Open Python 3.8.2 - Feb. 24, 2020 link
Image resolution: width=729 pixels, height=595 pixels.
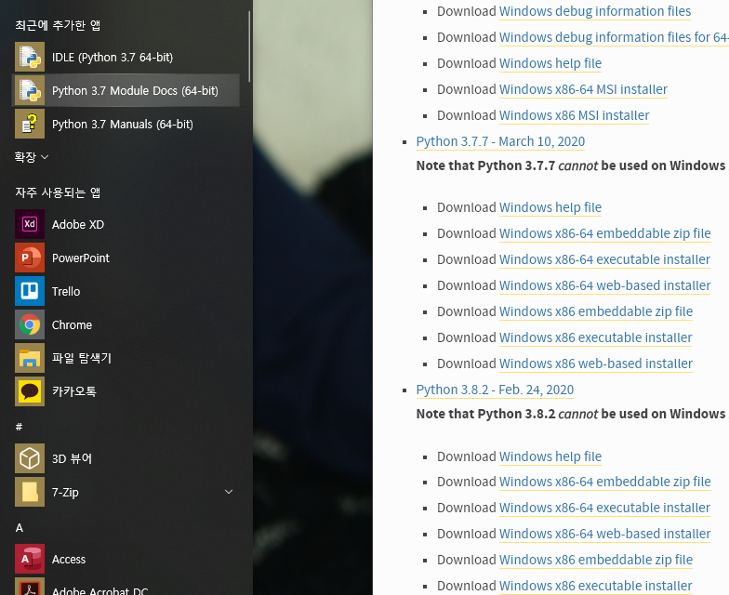(495, 390)
